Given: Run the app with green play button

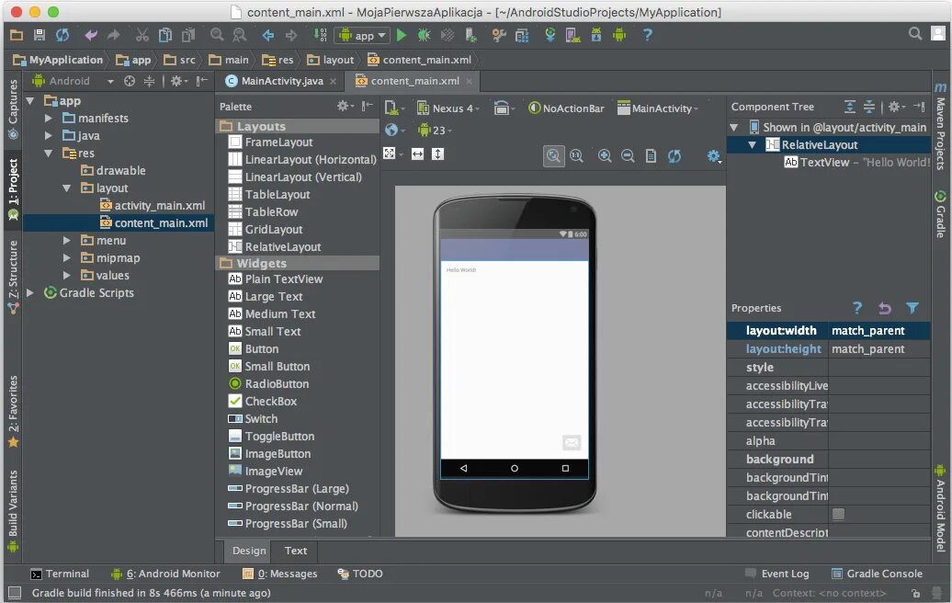Looking at the screenshot, I should (x=402, y=35).
